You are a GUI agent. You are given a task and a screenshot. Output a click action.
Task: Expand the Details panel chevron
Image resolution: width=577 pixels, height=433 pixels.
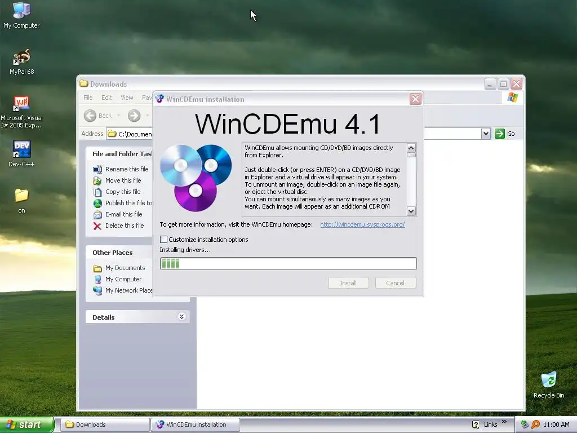[181, 317]
